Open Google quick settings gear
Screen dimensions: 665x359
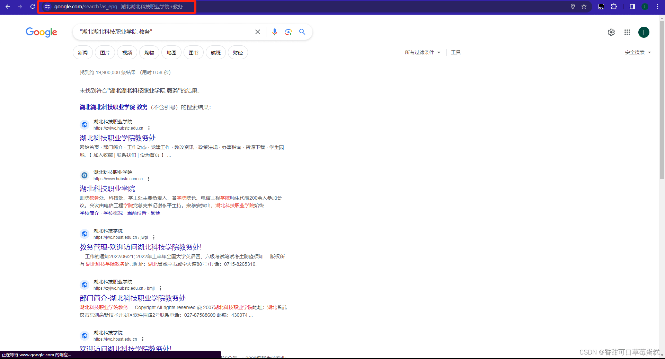pos(611,32)
